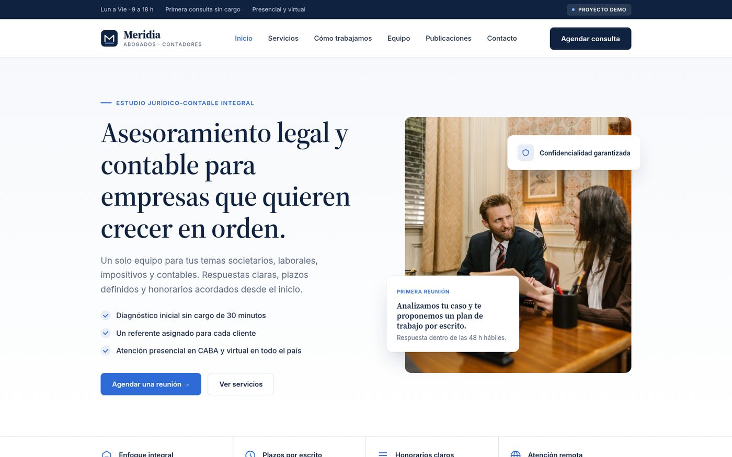Click the Meridia logo icon
Viewport: 732px width, 457px height.
click(109, 39)
